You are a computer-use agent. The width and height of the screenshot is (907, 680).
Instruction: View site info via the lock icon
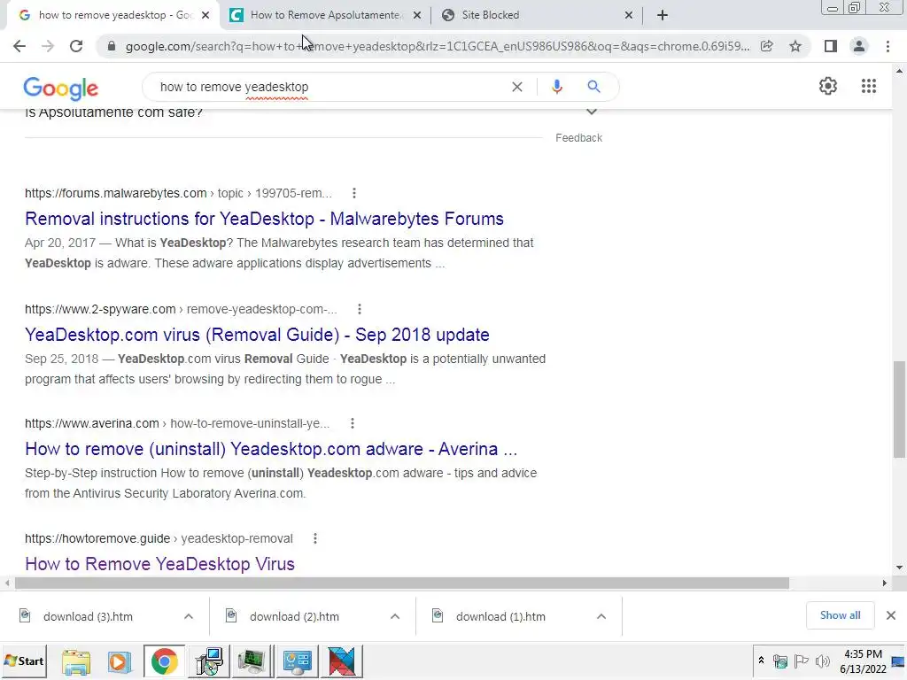[112, 46]
